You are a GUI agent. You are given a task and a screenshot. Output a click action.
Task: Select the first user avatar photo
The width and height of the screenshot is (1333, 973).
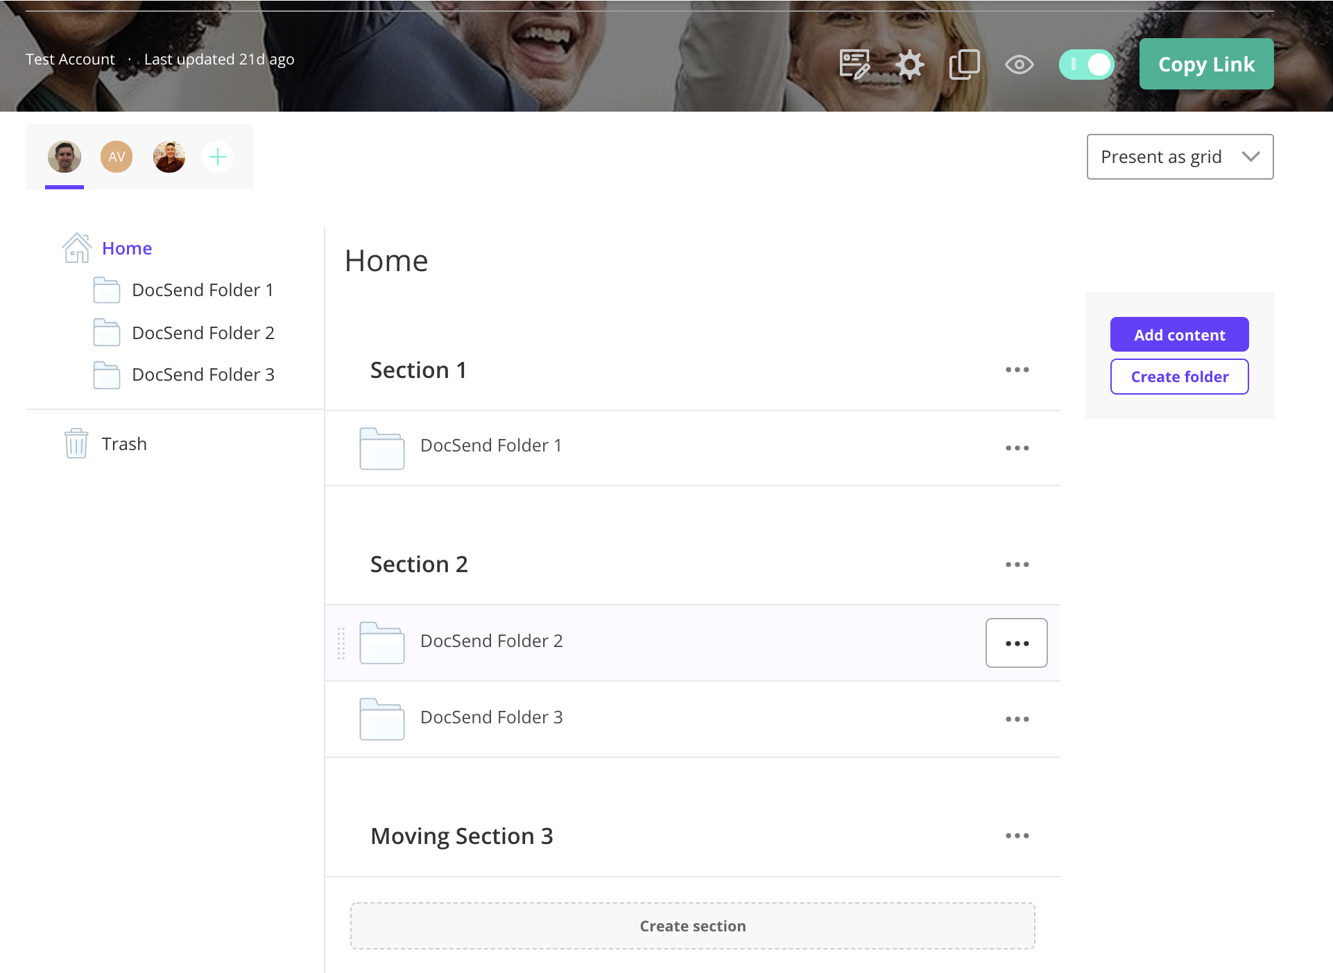[64, 157]
